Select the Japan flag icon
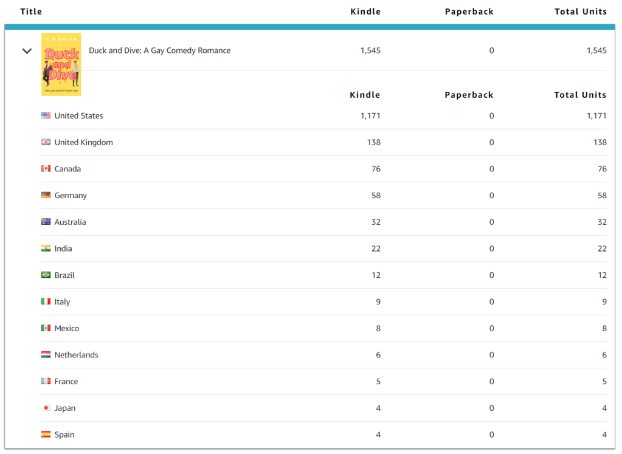The width and height of the screenshot is (622, 454). [x=46, y=408]
